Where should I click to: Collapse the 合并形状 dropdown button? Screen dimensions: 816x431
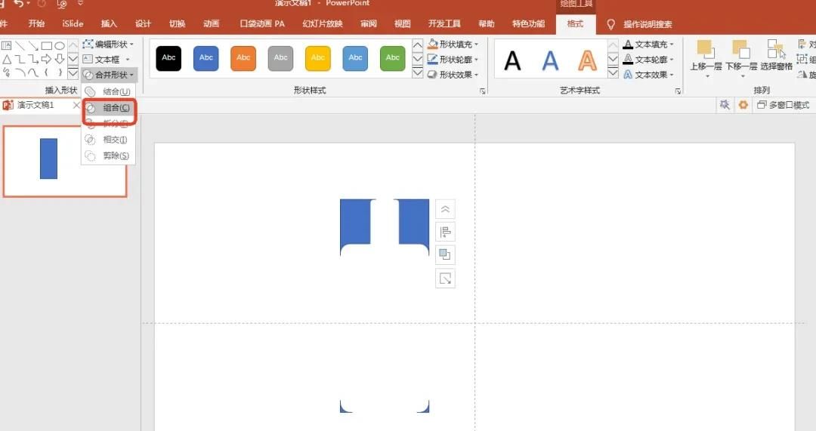click(x=109, y=74)
